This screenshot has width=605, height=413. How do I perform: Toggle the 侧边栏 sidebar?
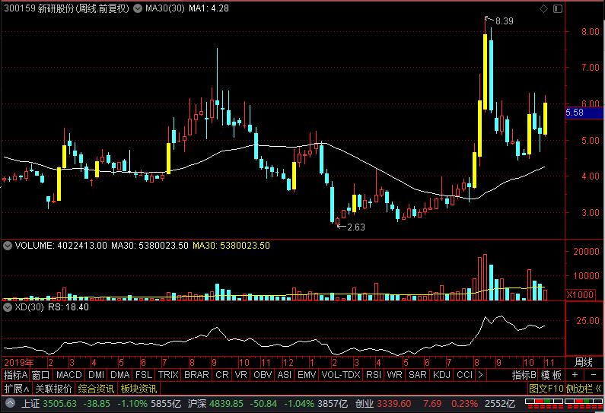pyautogui.click(x=583, y=389)
